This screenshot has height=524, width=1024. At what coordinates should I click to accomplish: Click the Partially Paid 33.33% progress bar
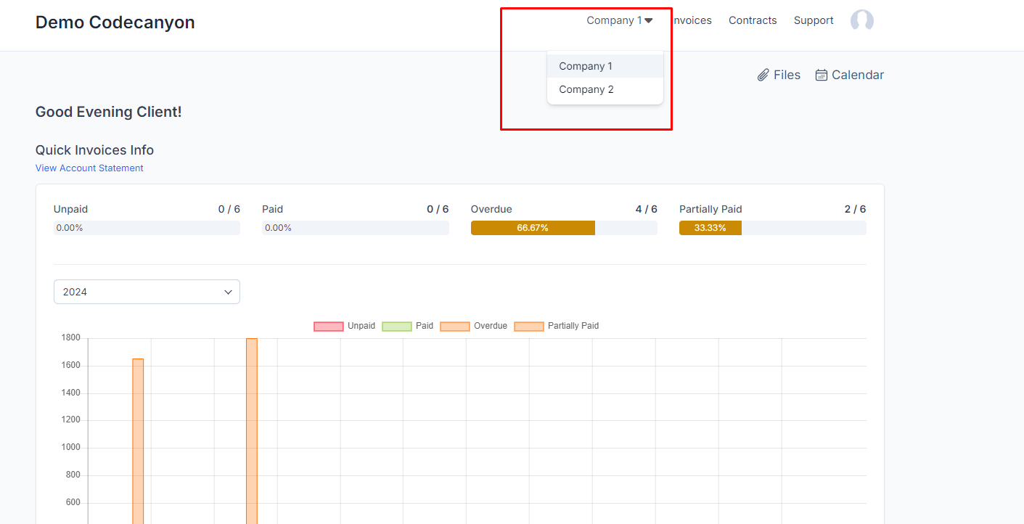710,227
